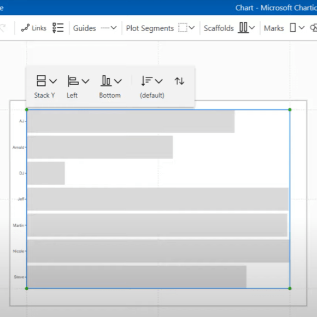Select the Legend list icon
The width and height of the screenshot is (317, 317).
(58, 28)
